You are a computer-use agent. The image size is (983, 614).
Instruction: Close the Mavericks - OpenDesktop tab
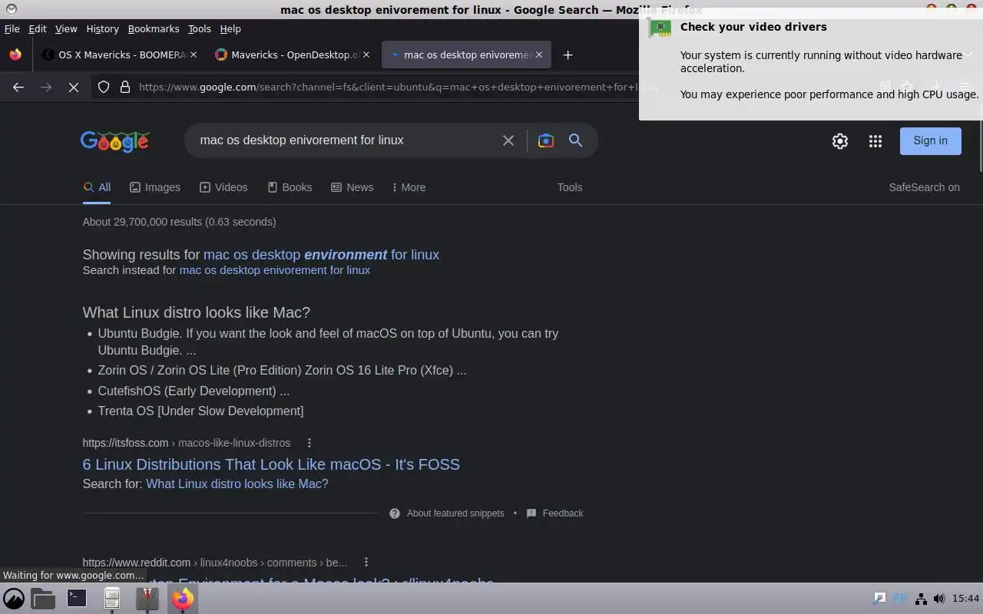coord(366,54)
